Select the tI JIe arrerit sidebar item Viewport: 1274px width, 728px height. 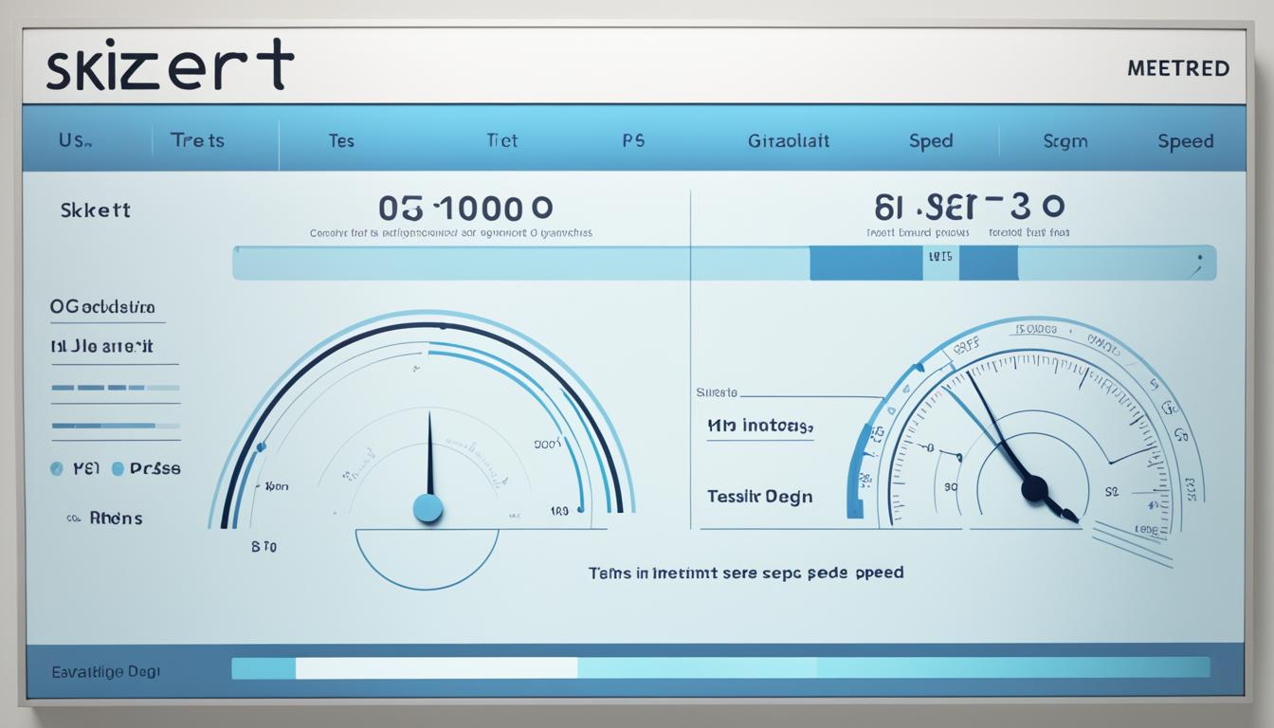tap(101, 347)
